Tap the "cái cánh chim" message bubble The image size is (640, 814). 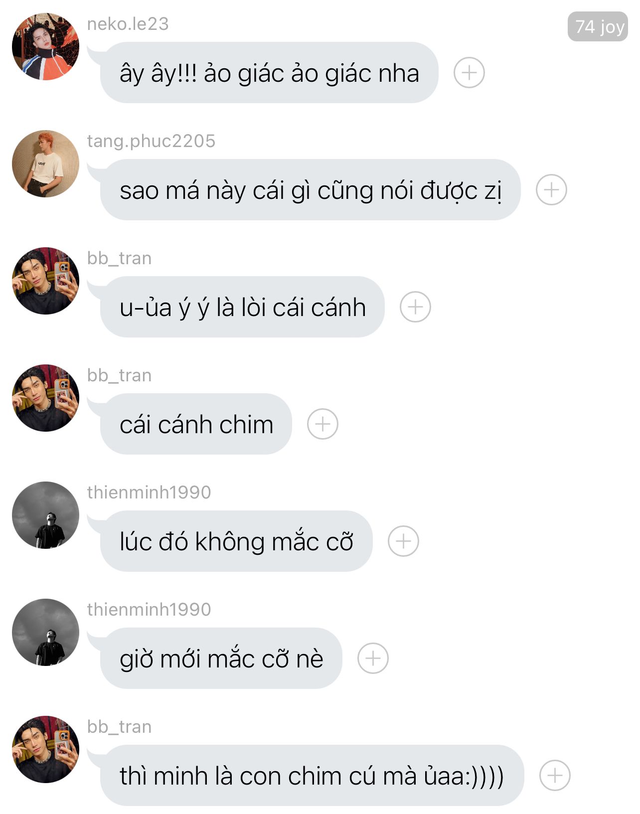[x=196, y=424]
